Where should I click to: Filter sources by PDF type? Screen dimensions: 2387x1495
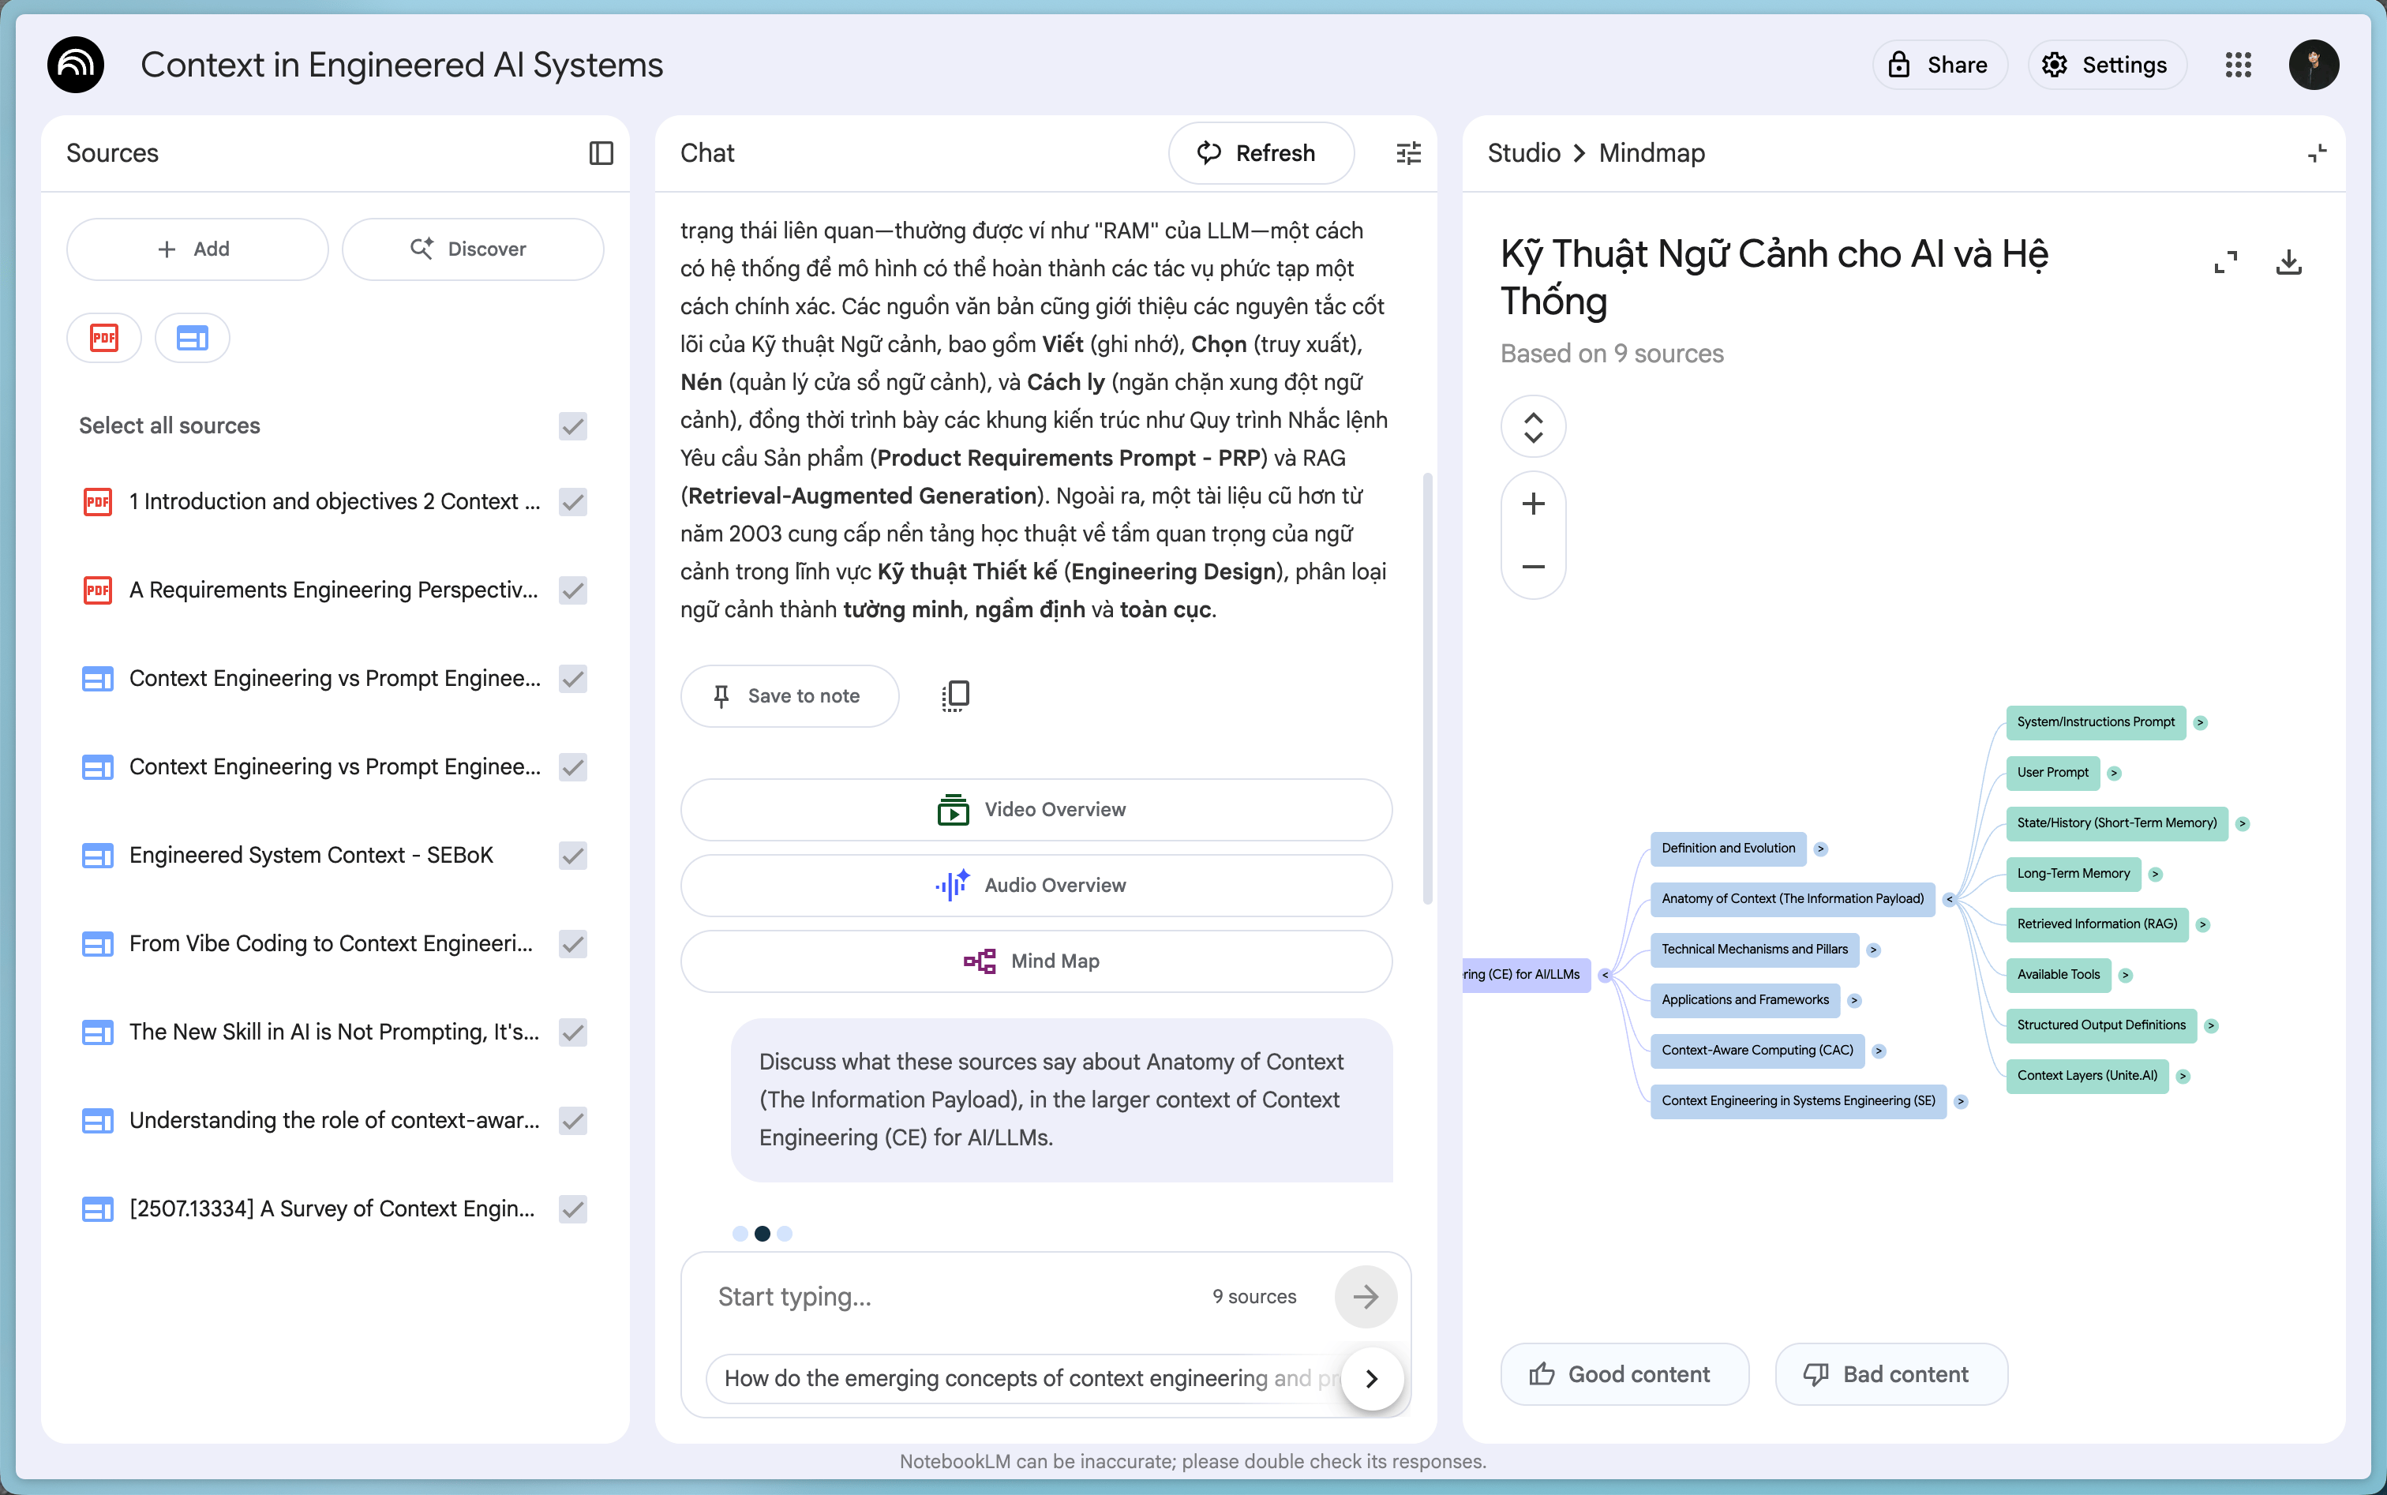(104, 338)
